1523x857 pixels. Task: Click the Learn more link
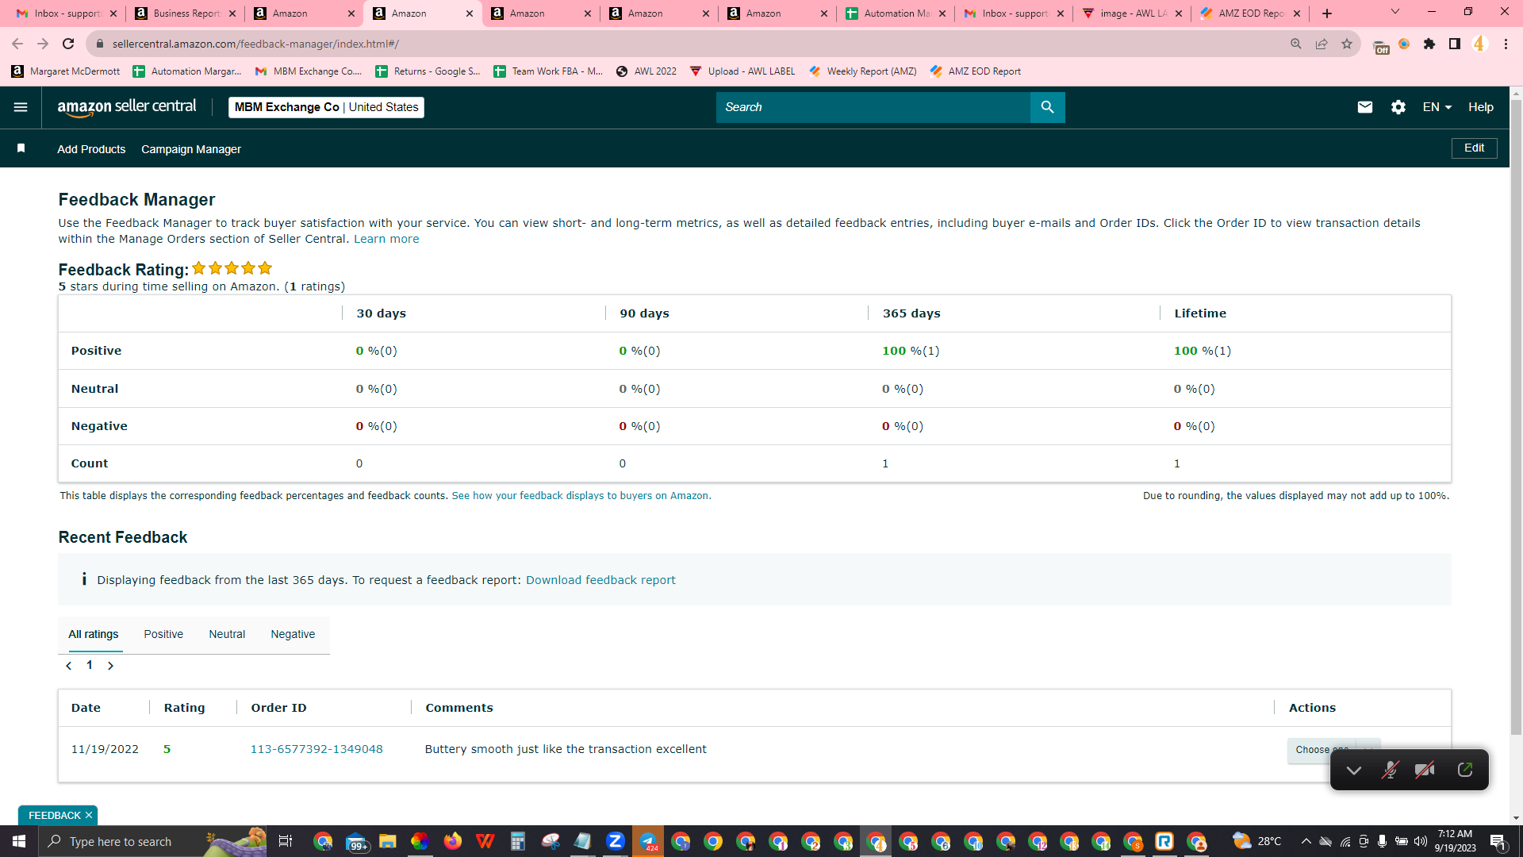386,239
